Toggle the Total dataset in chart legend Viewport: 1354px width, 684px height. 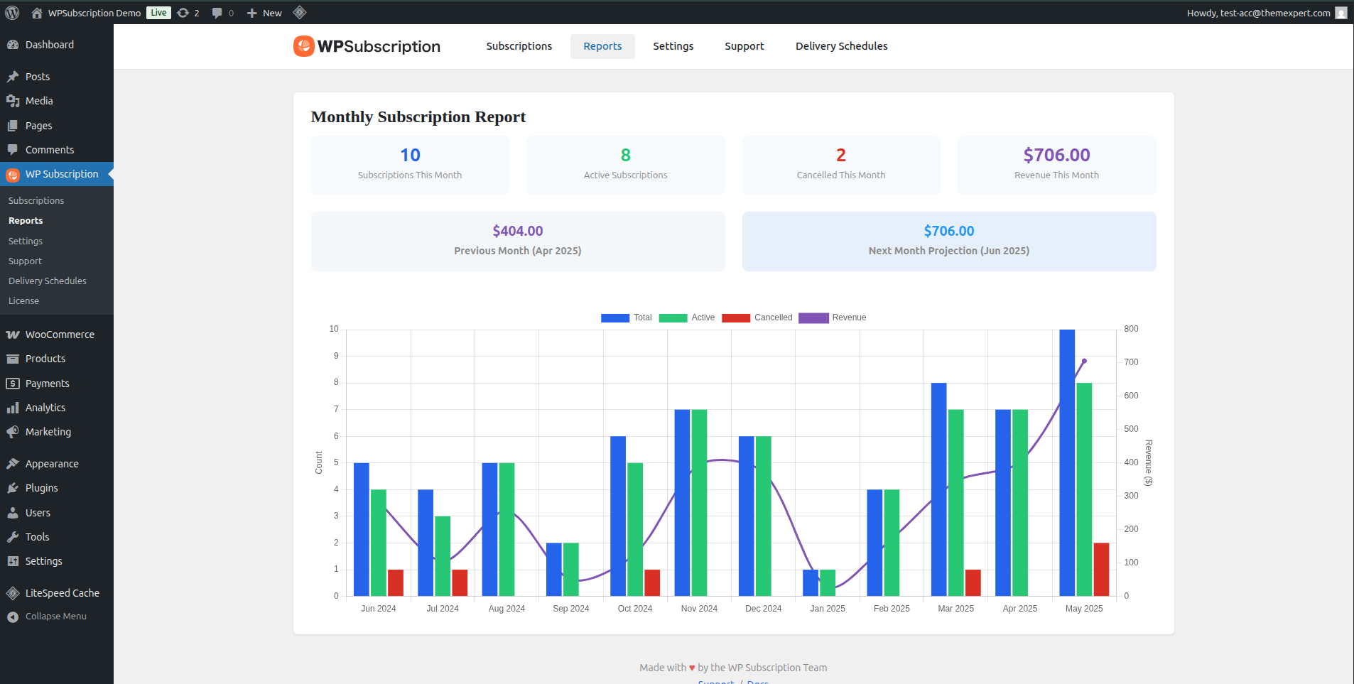(626, 317)
